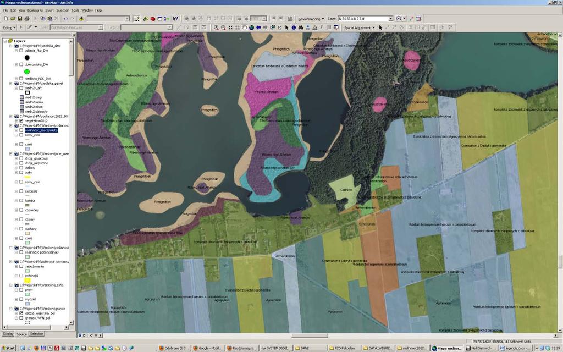Viewport: 563px width, 352px height.
Task: Select the Identify tool
Action: (294, 28)
